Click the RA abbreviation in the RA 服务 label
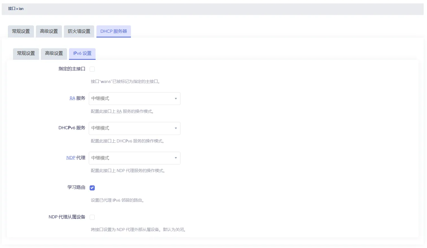This screenshot has width=427, height=248. pos(72,98)
